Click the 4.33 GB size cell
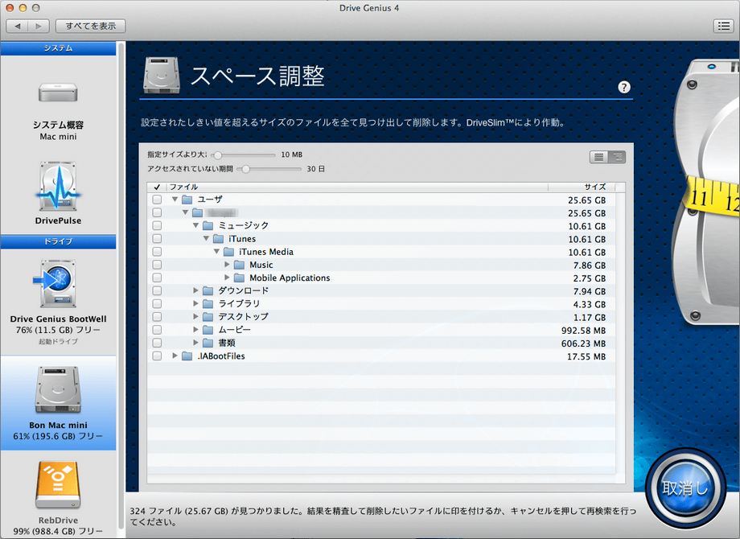Image resolution: width=740 pixels, height=539 pixels. tap(590, 304)
